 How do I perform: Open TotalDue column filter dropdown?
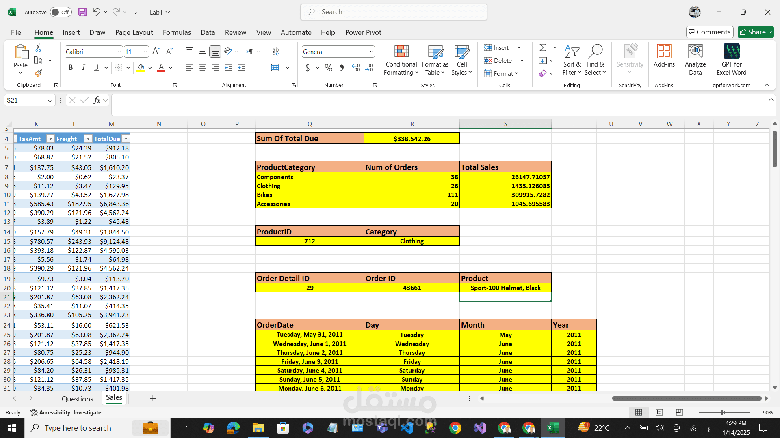coord(126,139)
